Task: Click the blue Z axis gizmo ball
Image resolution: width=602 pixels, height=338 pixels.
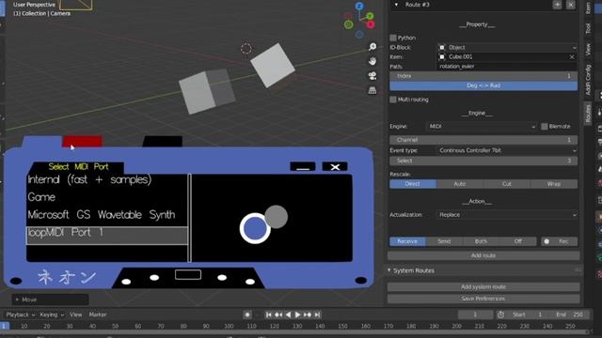Action: 359,7
